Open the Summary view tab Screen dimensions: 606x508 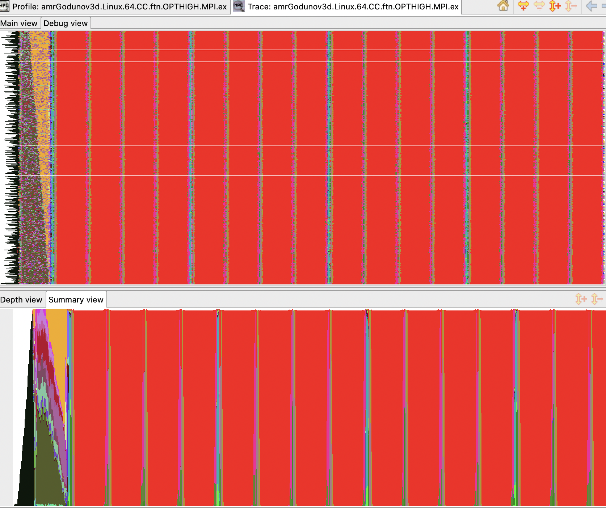(76, 299)
